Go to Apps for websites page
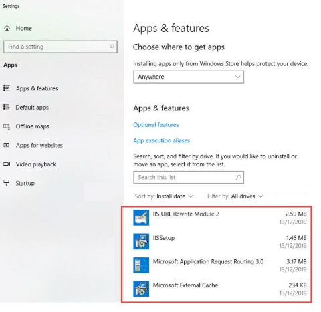This screenshot has width=321, height=312. coord(39,146)
